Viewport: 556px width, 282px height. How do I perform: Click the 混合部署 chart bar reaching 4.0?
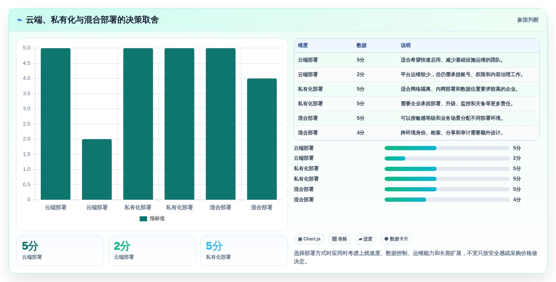click(x=262, y=139)
